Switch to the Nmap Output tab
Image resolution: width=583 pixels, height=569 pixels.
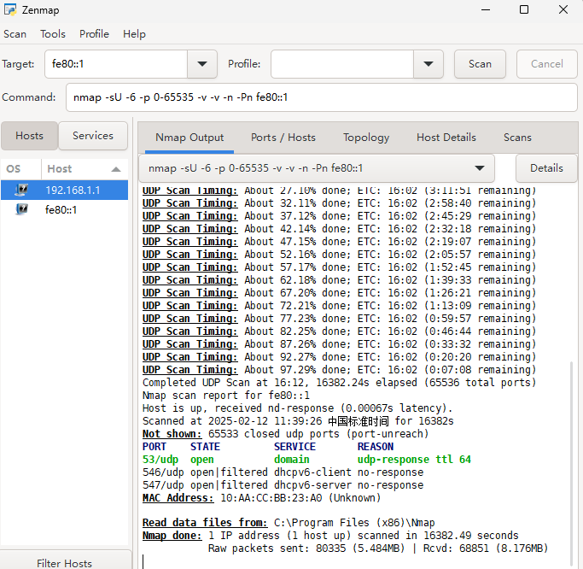coord(189,138)
